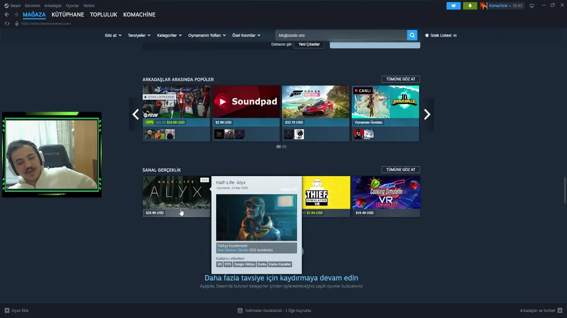Viewport: 567px width, 318px height.
Task: Click the first friend avatar under FC26
Action: tap(149, 134)
